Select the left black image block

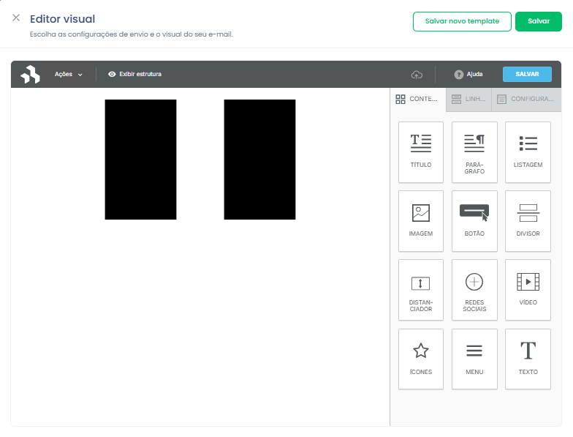pos(140,160)
